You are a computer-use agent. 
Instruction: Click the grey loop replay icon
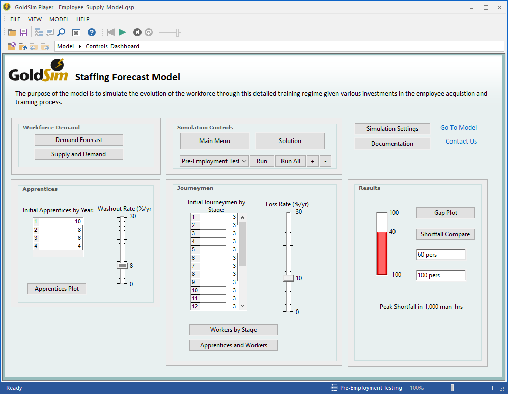(x=149, y=32)
